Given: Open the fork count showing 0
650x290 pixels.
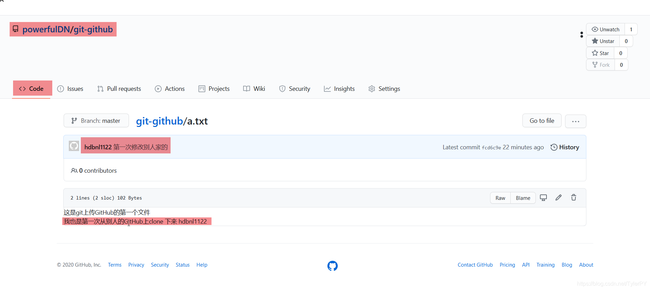Looking at the screenshot, I should (x=621, y=65).
